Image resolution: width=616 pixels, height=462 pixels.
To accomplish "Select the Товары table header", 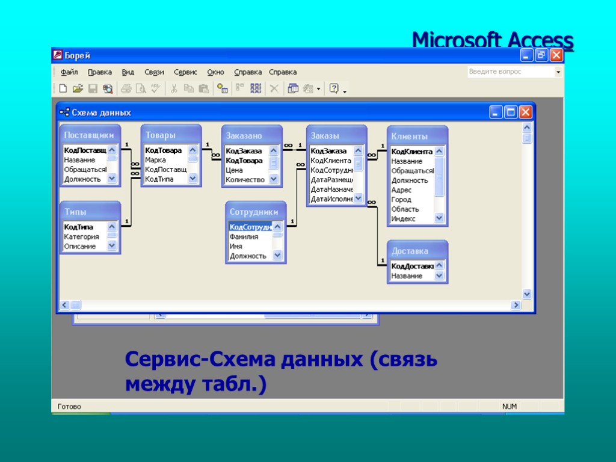I will (x=171, y=135).
